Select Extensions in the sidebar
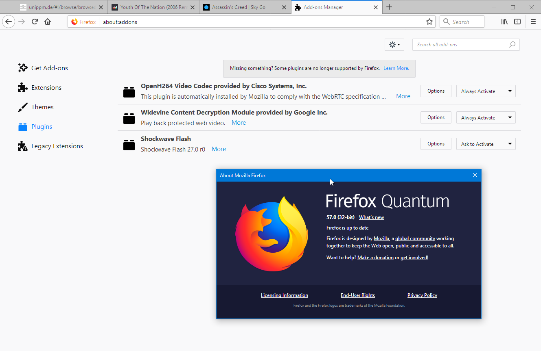Screen dimensions: 541x351 pyautogui.click(x=40, y=87)
